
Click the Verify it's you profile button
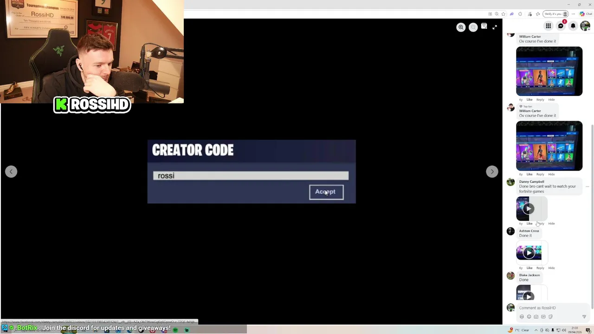tap(555, 14)
